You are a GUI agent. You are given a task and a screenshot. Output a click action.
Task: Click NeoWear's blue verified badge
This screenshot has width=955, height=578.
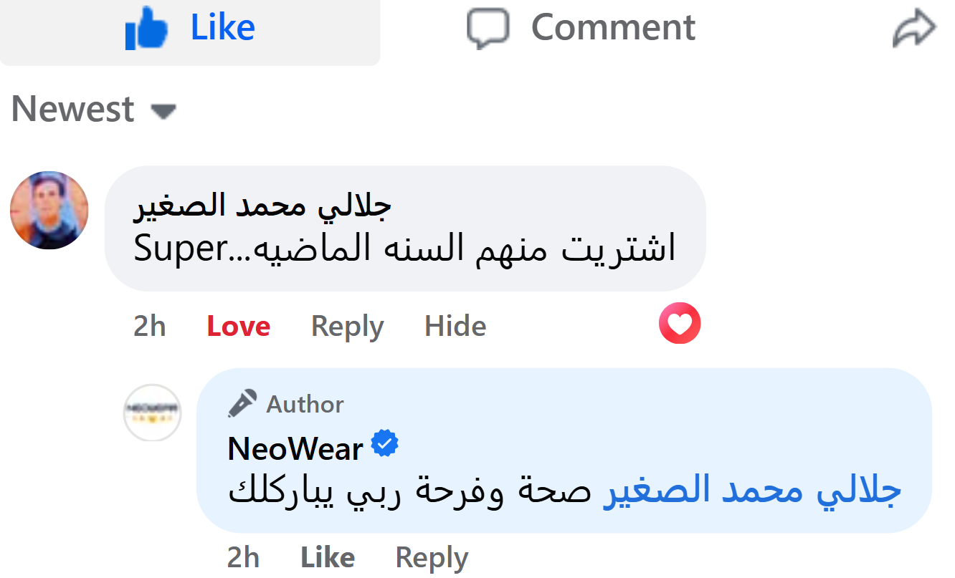pos(385,445)
